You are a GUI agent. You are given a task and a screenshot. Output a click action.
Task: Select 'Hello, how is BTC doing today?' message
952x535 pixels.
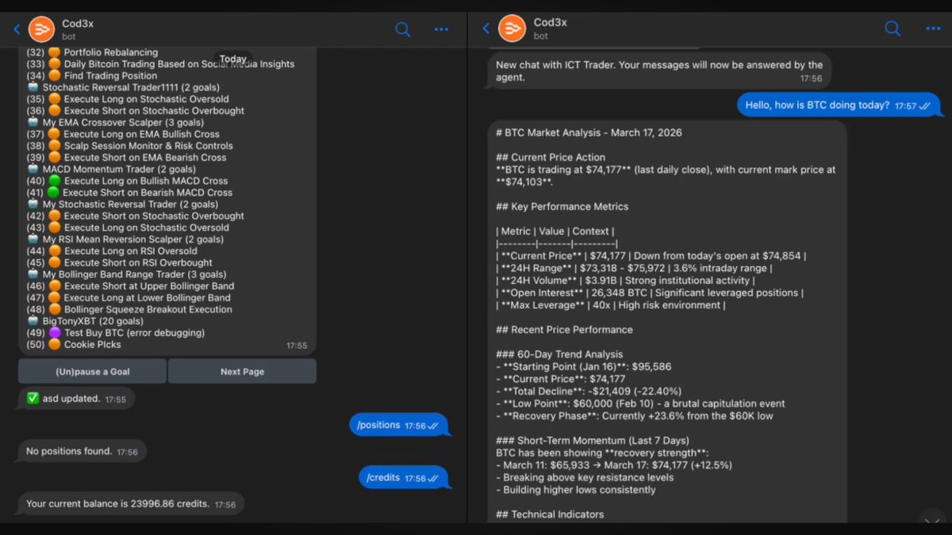839,105
